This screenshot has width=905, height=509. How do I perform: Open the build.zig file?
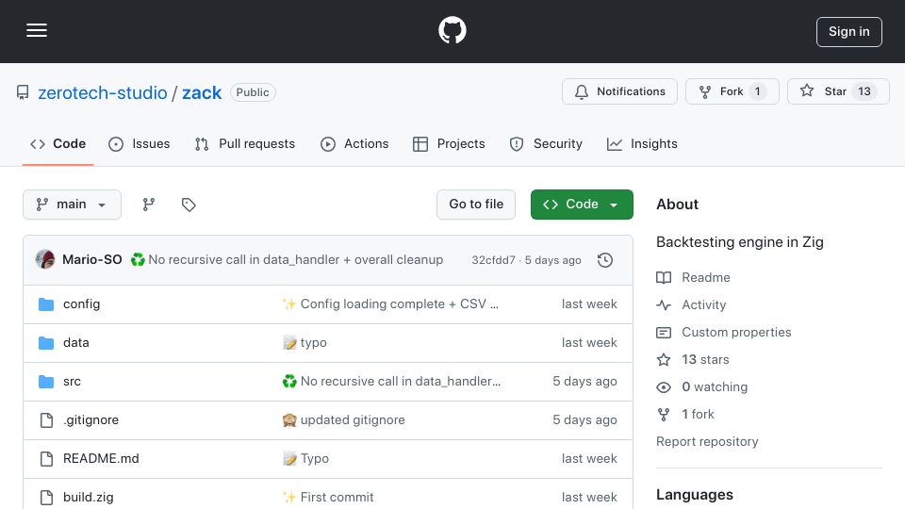pos(89,498)
